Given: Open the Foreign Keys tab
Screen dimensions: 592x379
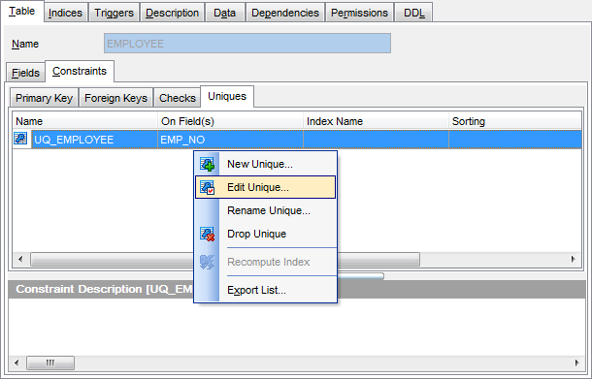Looking at the screenshot, I should click(115, 98).
